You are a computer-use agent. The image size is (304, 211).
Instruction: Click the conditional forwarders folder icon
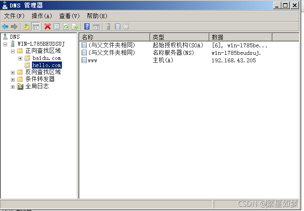[x=20, y=79]
